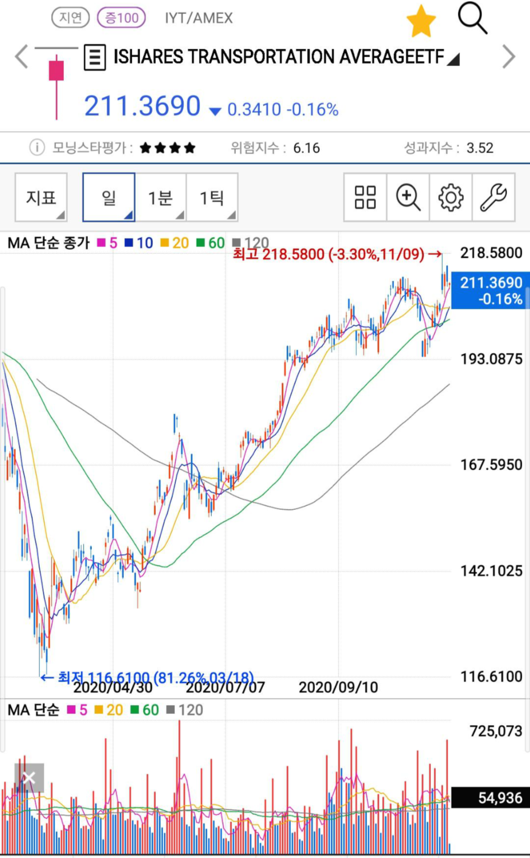Tap the zoom-in magnifier chart icon
530x858 pixels.
[x=408, y=197]
